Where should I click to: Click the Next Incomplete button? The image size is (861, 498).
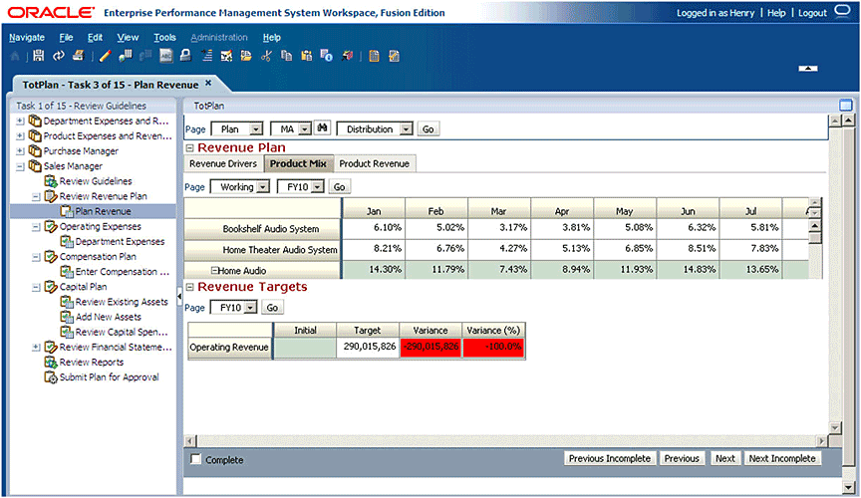(782, 459)
